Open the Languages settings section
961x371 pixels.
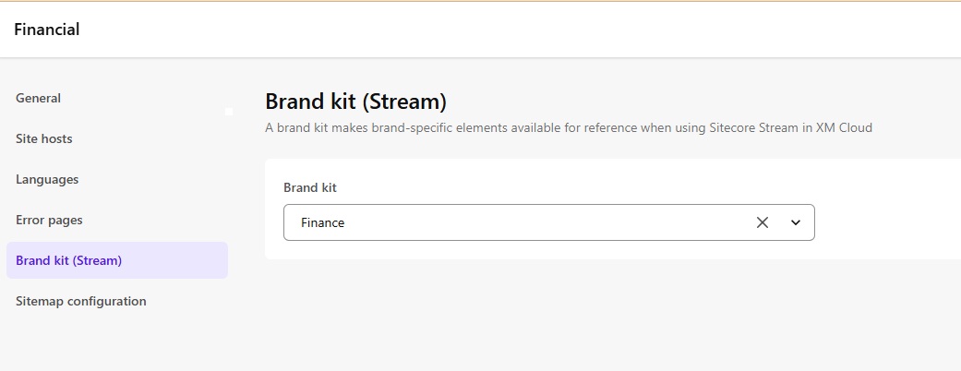(x=47, y=179)
